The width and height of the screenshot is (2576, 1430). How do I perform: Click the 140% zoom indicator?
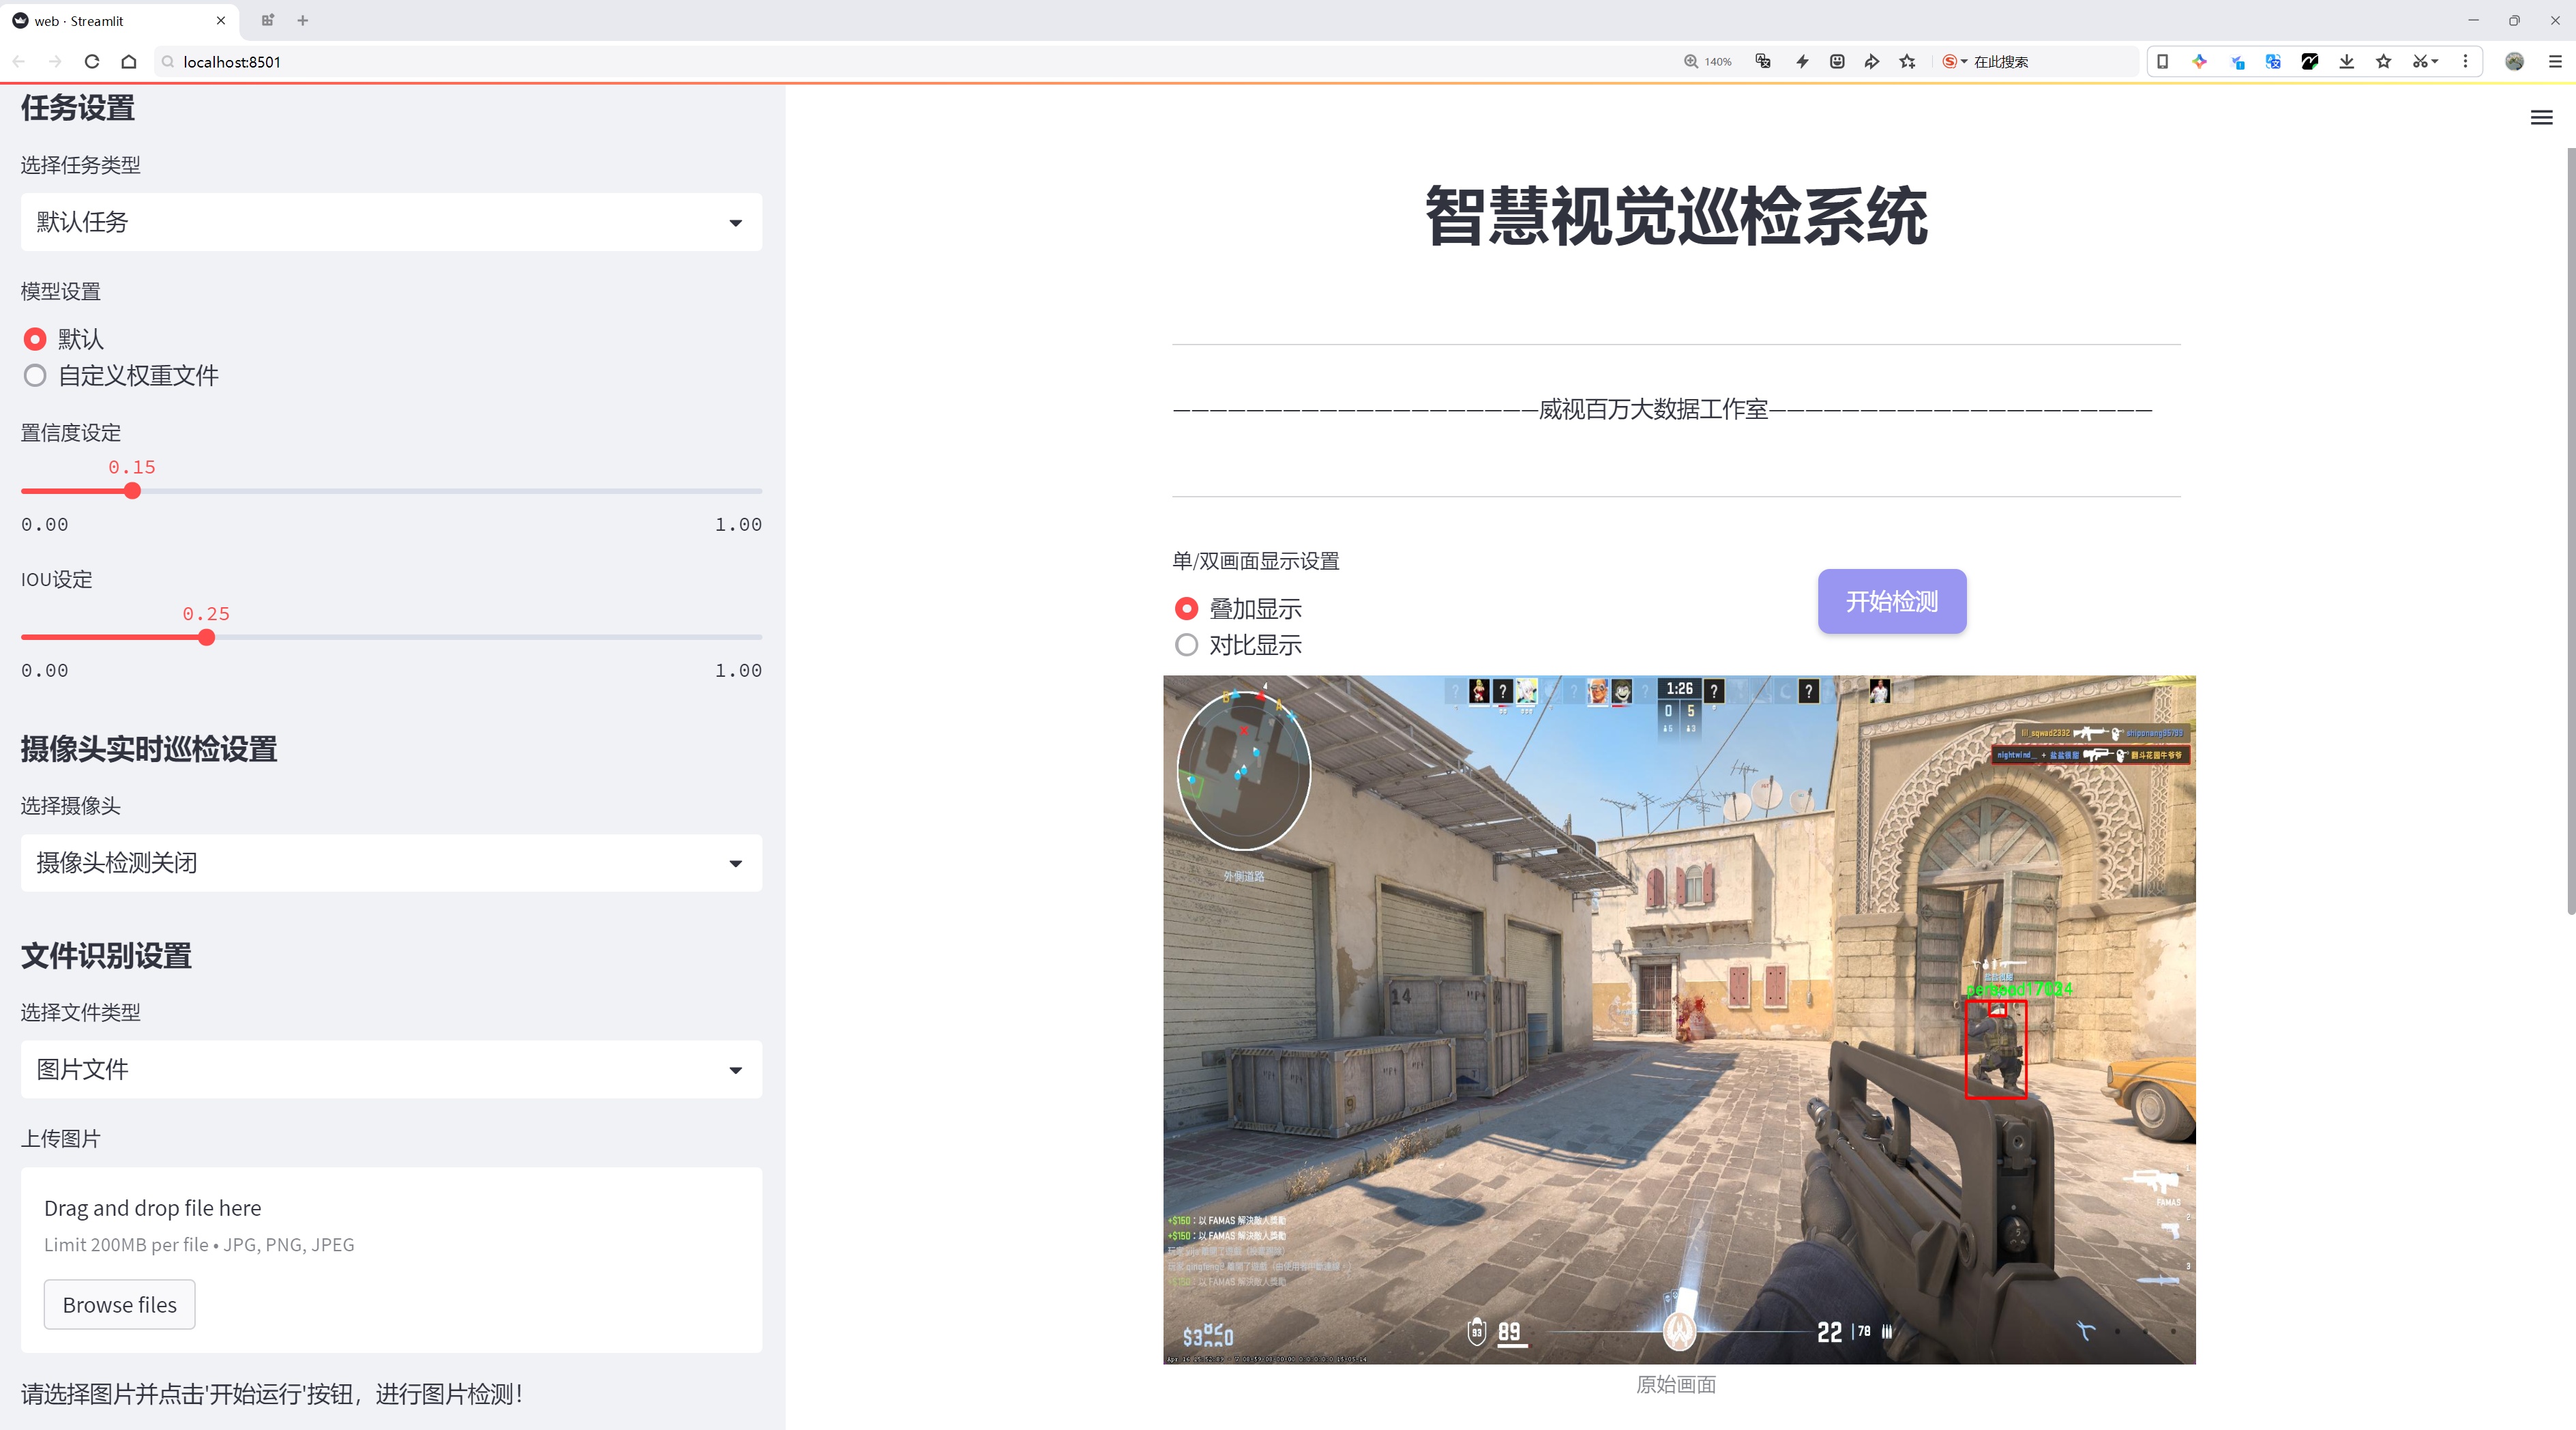1708,62
